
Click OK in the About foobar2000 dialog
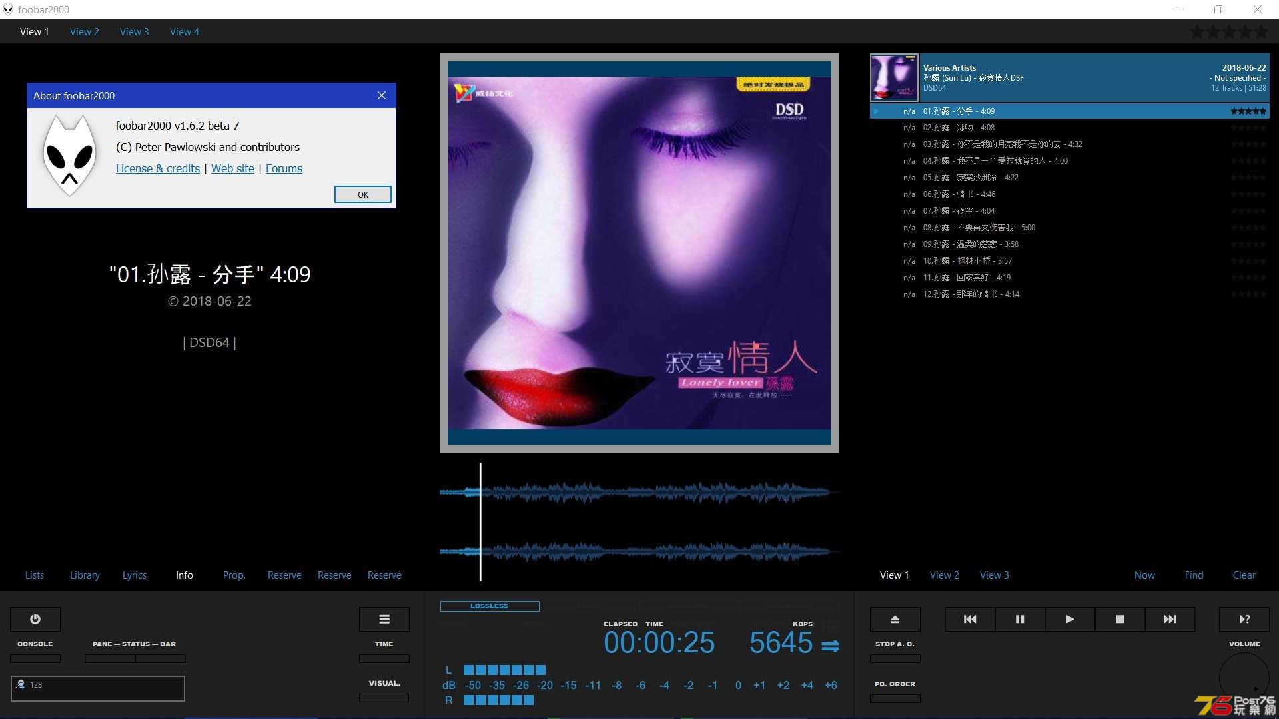(363, 194)
